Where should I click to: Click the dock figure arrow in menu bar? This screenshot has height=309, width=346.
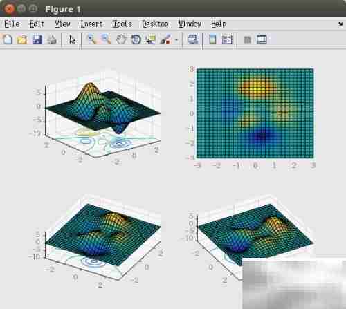(x=340, y=24)
